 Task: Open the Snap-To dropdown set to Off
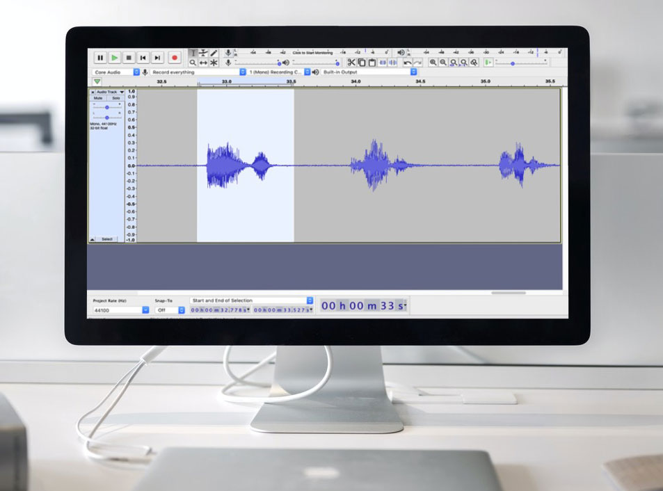tap(171, 310)
